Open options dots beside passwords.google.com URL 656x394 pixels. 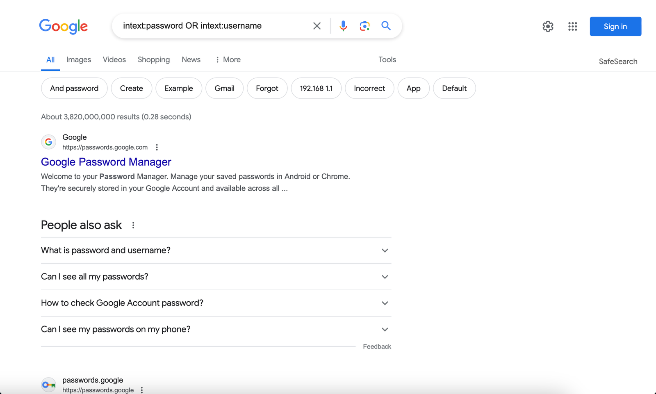point(157,147)
